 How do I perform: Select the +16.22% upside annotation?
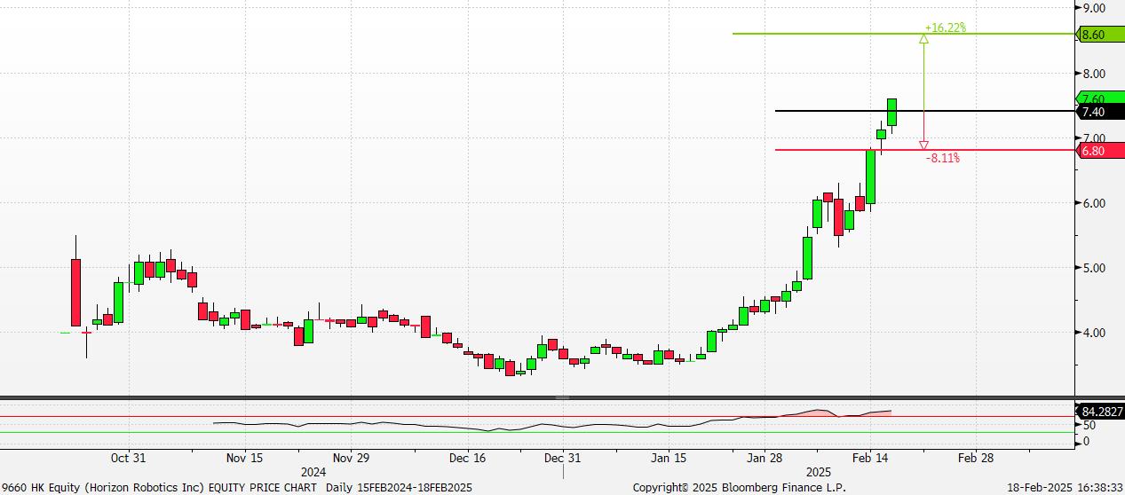(945, 27)
